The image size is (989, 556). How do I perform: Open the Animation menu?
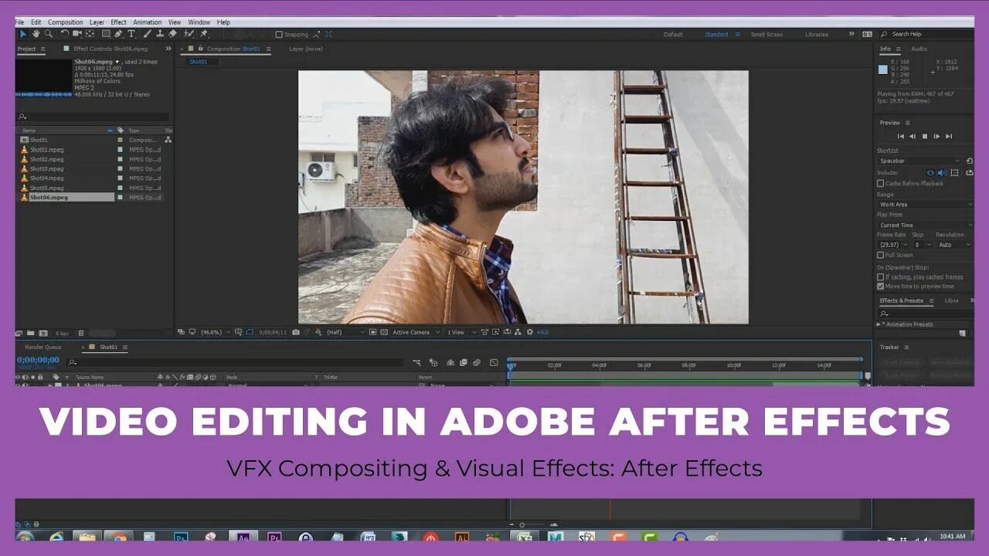click(147, 22)
